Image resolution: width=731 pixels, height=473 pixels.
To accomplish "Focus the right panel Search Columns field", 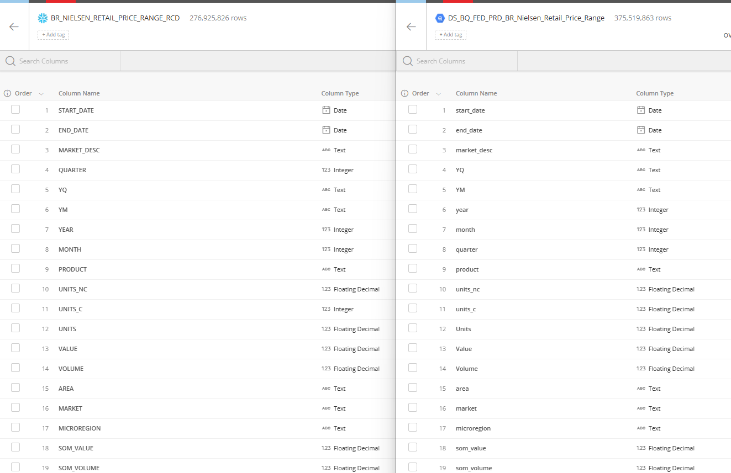I will 457,61.
